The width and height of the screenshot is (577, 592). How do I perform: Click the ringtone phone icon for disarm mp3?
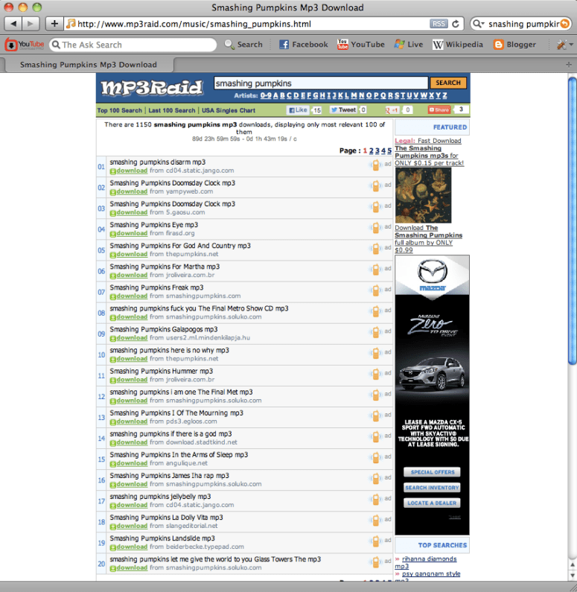pyautogui.click(x=375, y=165)
